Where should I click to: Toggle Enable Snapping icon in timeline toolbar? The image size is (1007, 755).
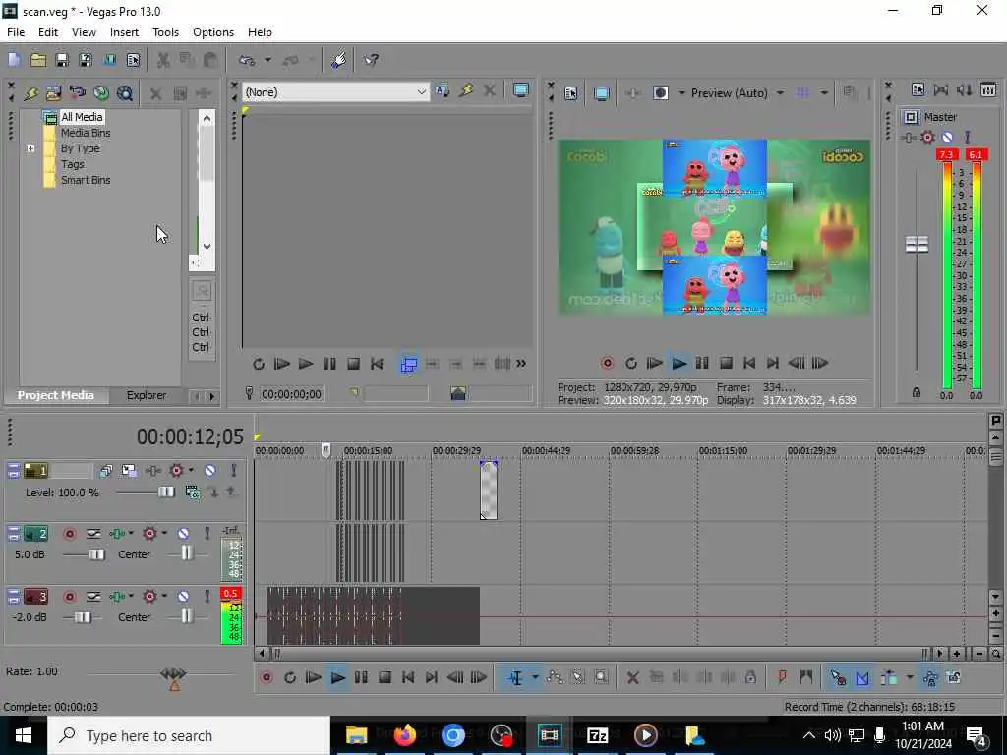tap(838, 677)
